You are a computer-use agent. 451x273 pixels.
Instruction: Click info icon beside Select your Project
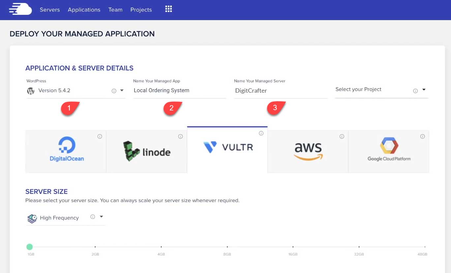[415, 91]
